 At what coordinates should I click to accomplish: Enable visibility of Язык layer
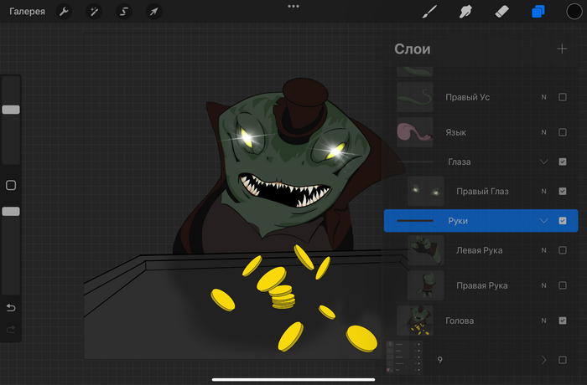(x=562, y=132)
